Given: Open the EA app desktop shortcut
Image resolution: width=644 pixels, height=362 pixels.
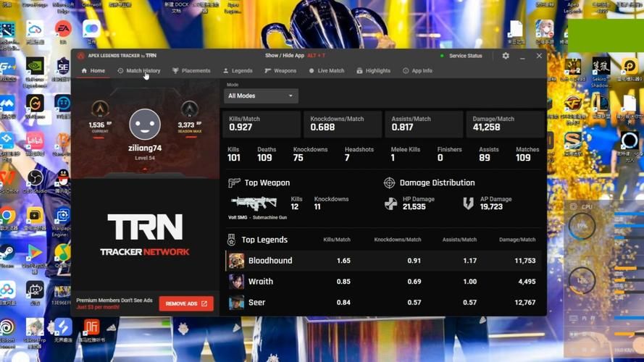Looking at the screenshot, I should click(63, 30).
